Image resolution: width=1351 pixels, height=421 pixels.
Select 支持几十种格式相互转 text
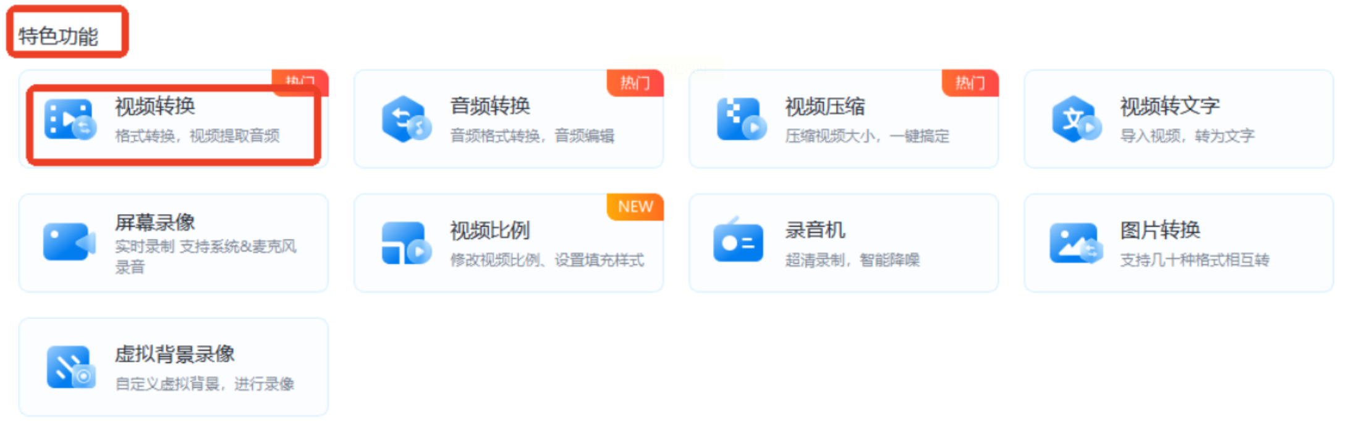point(1195,260)
